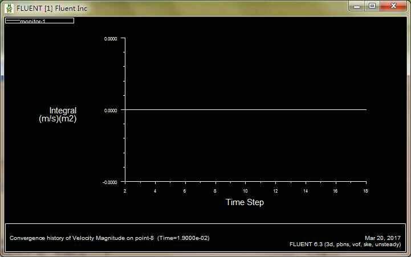The width and height of the screenshot is (411, 257).
Task: Click the x-axis tick label 14
Action: click(x=306, y=191)
